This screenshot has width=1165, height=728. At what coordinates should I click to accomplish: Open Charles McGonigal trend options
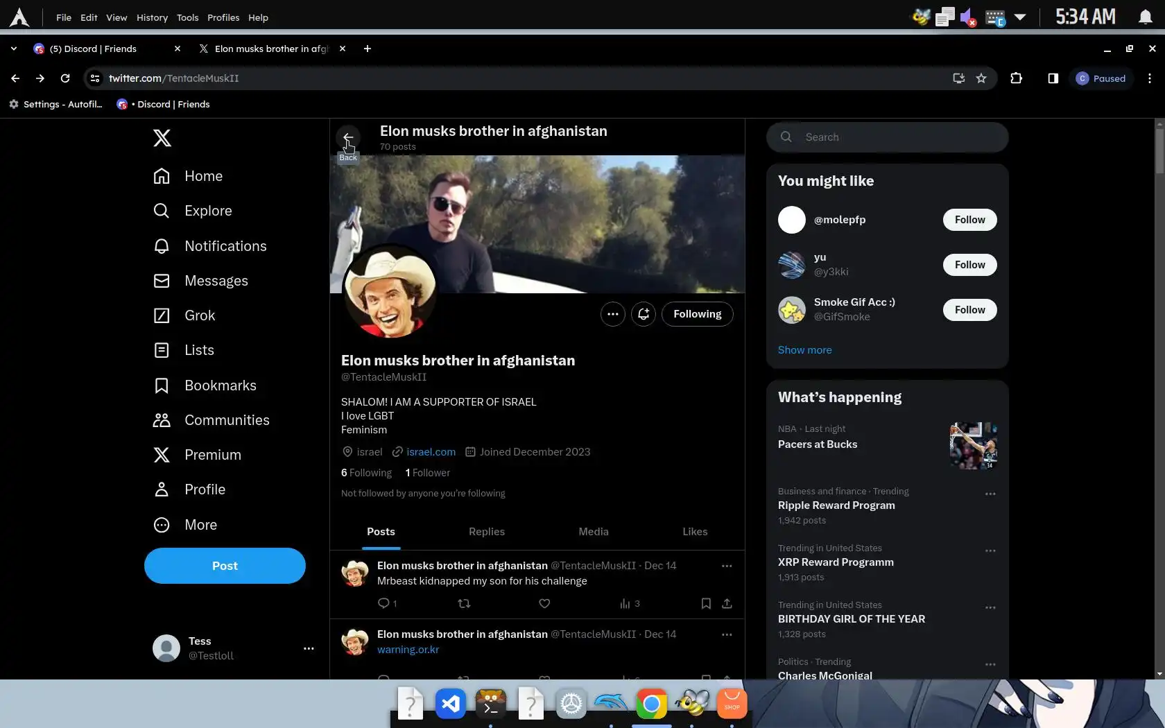pos(990,664)
